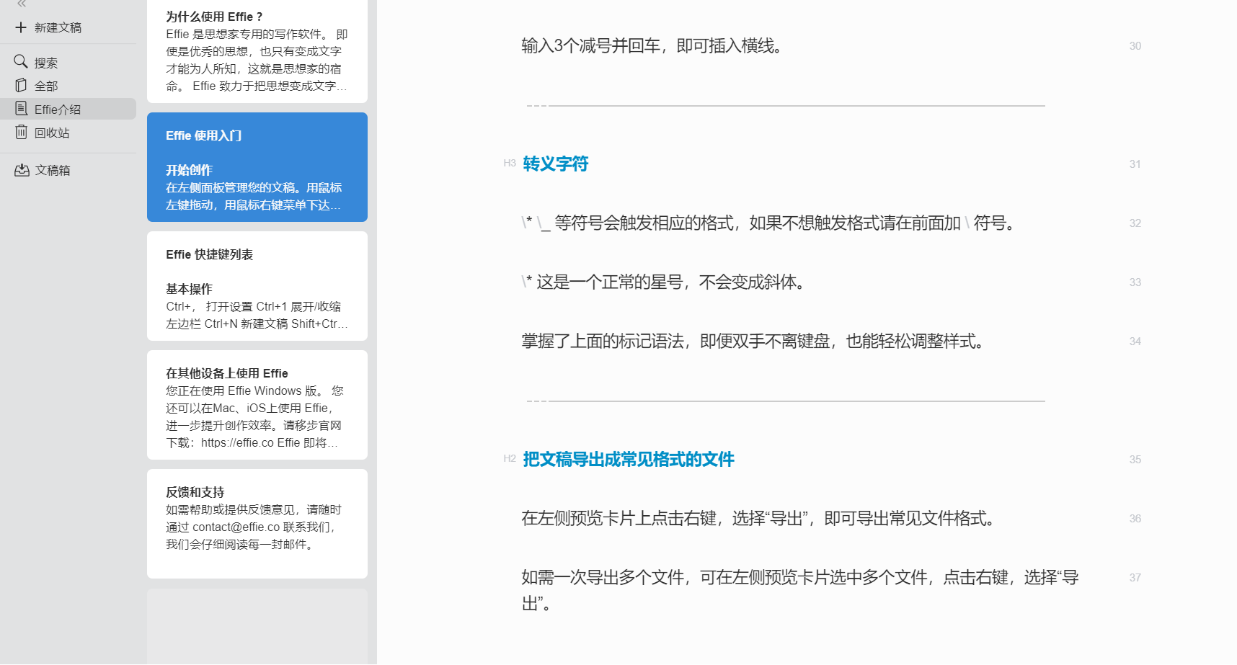Viewport: 1237px width, 665px height.
Task: Click the document icon beside Effie介绍
Action: (x=19, y=109)
